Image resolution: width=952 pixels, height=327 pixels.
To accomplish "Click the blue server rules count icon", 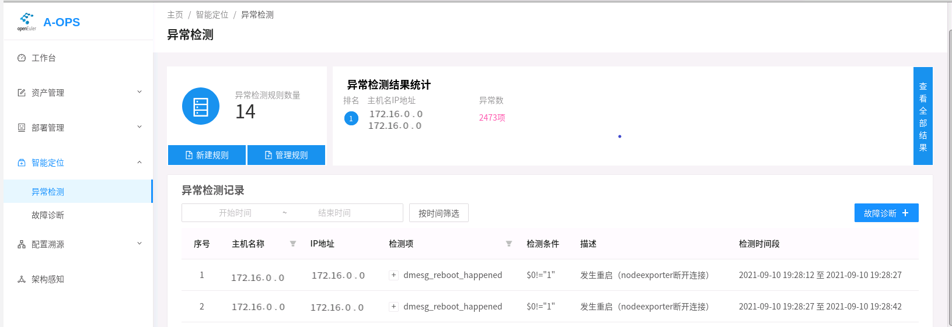I will point(201,106).
